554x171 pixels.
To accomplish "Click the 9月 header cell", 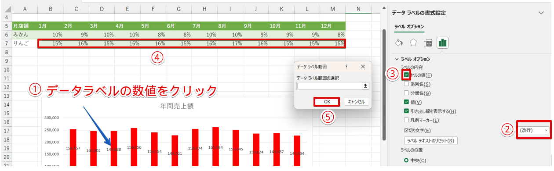I will point(255,26).
